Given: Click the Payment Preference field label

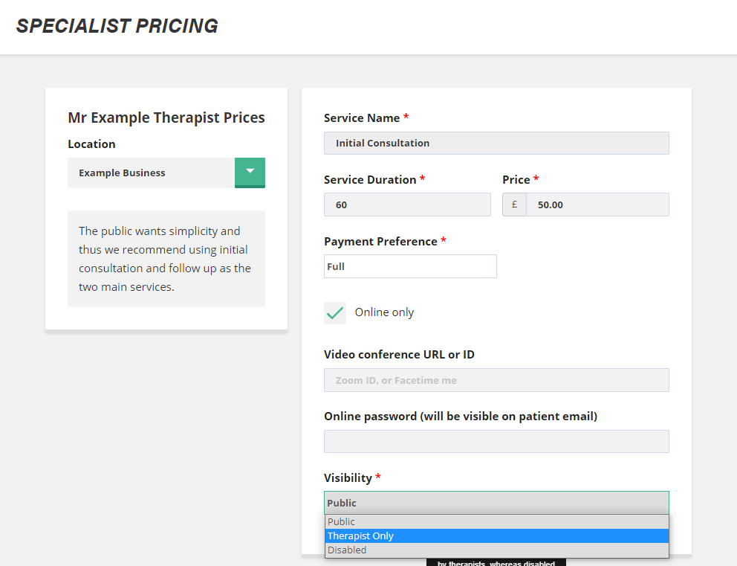Looking at the screenshot, I should pos(381,242).
